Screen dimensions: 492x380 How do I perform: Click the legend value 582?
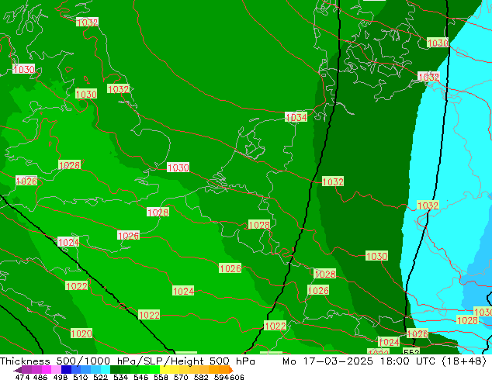tap(201, 377)
